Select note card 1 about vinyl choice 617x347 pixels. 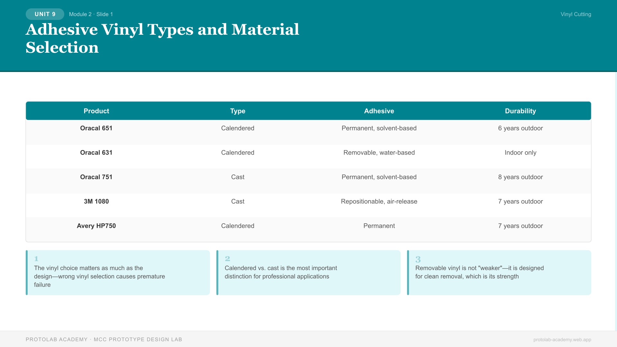point(118,272)
